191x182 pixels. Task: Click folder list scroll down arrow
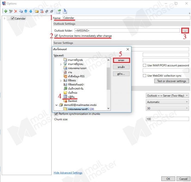[x=108, y=108]
